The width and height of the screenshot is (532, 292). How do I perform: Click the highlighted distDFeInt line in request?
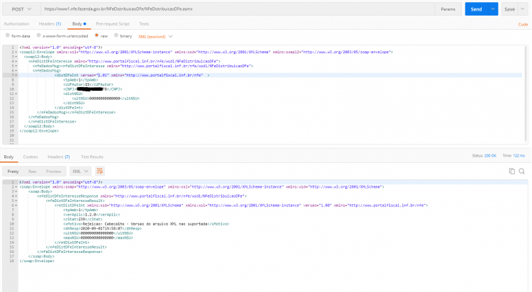pyautogui.click(x=270, y=75)
